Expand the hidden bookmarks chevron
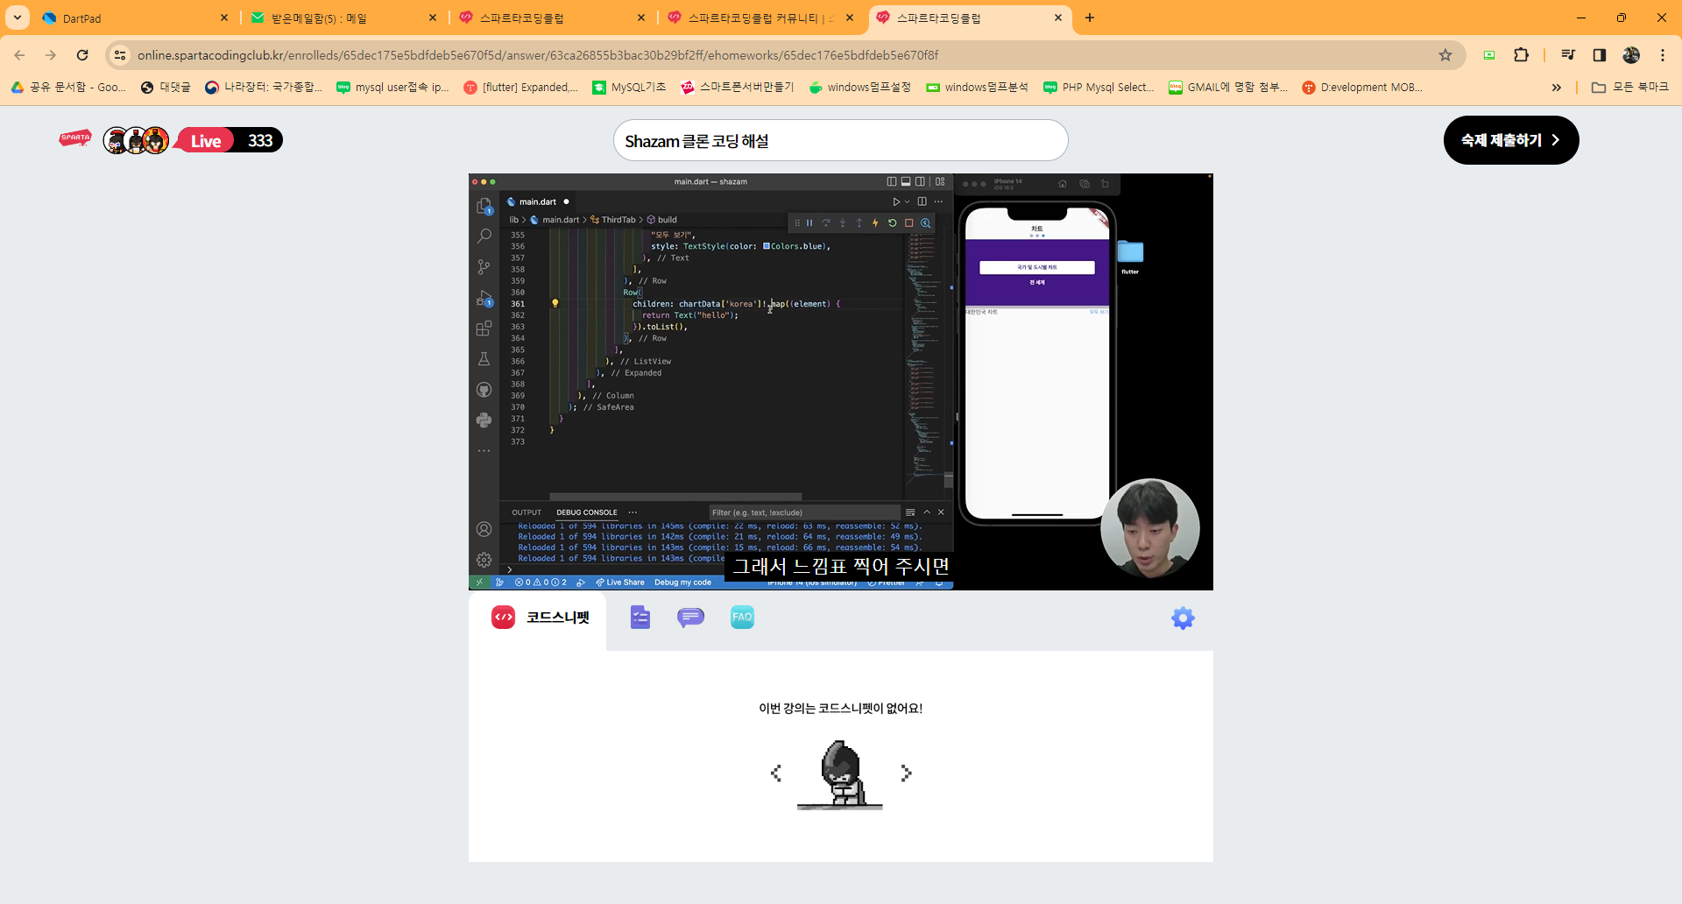The image size is (1682, 904). [1557, 88]
